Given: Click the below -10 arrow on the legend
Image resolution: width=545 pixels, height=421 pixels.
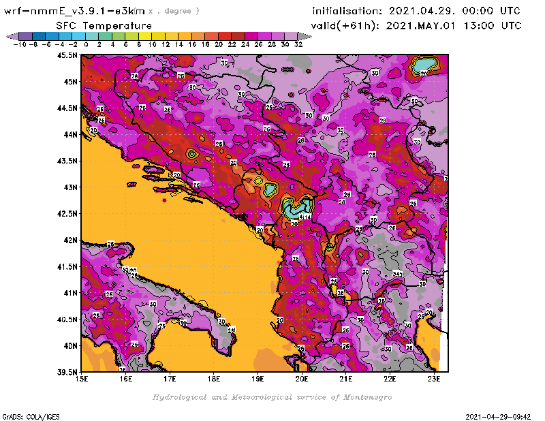Looking at the screenshot, I should (x=12, y=36).
